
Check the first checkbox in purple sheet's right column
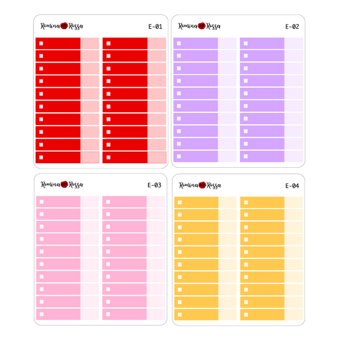click(245, 43)
